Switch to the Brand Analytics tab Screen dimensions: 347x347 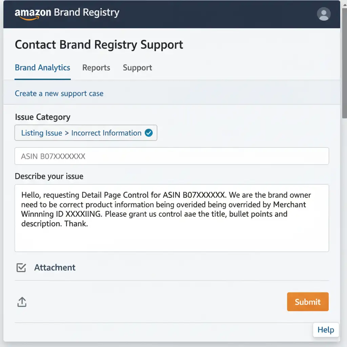pos(42,68)
